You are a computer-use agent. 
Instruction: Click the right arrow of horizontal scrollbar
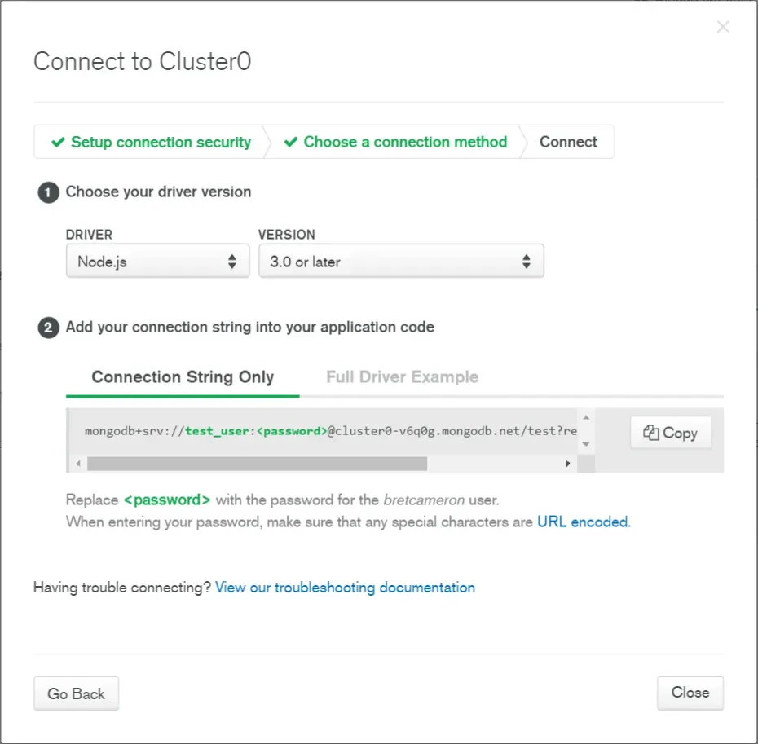pyautogui.click(x=567, y=464)
